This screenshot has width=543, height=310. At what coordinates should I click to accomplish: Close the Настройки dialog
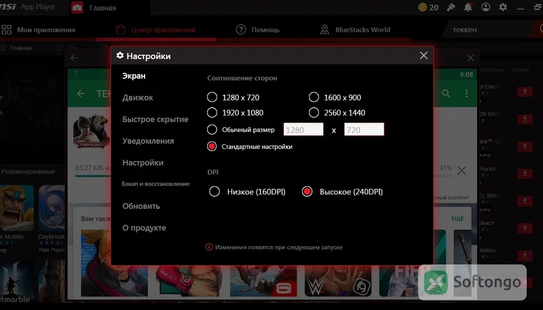pos(424,56)
